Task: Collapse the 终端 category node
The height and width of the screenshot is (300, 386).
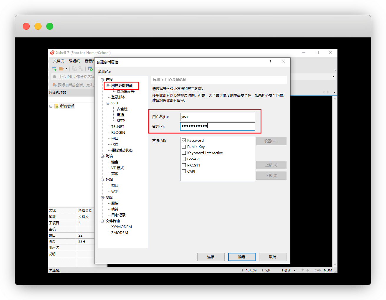Action: [x=102, y=156]
